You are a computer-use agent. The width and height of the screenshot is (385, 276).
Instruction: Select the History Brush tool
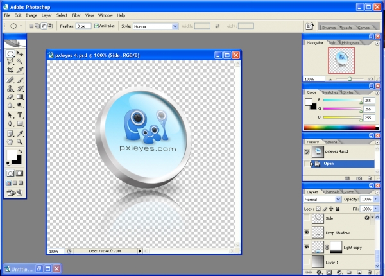[x=20, y=89]
